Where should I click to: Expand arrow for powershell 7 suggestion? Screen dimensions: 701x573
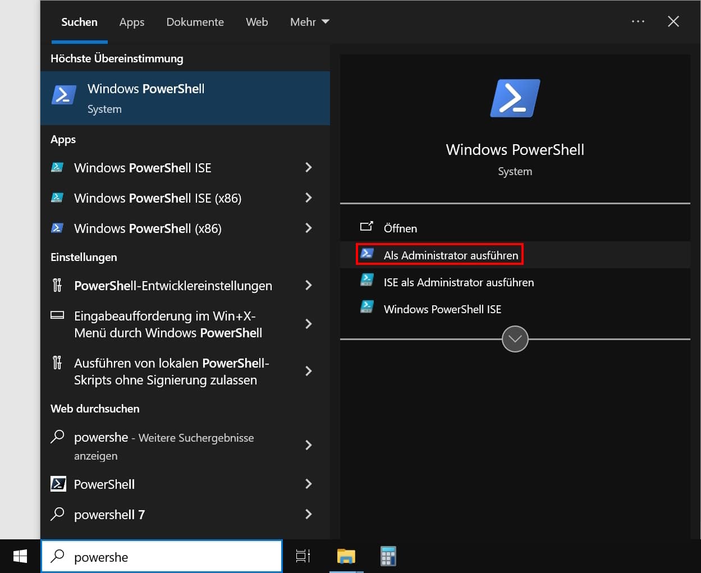[x=308, y=514]
